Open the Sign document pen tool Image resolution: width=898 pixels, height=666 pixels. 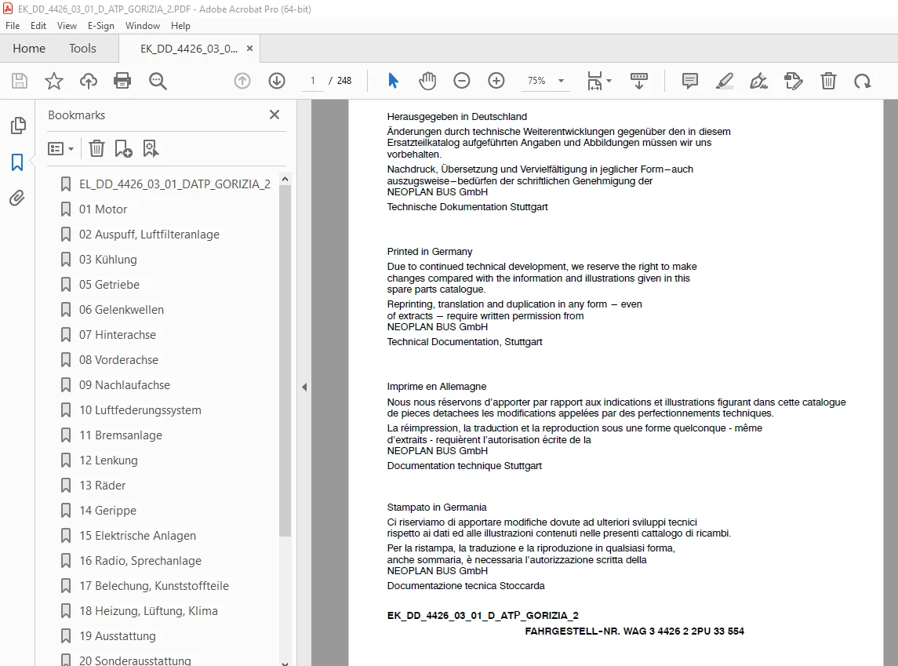[759, 81]
